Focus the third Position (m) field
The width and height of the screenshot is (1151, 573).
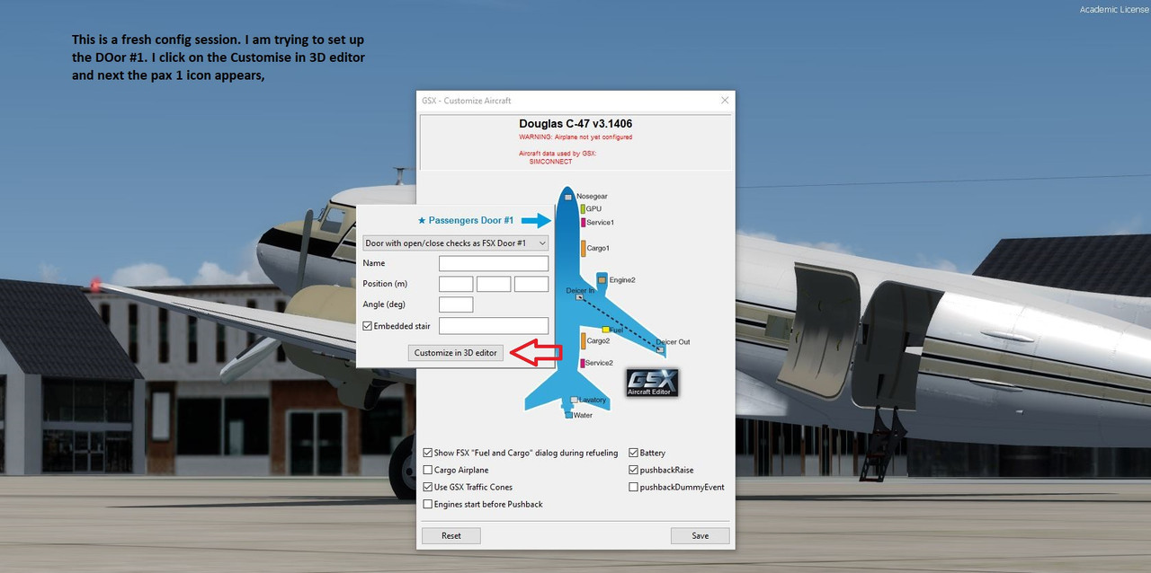531,285
